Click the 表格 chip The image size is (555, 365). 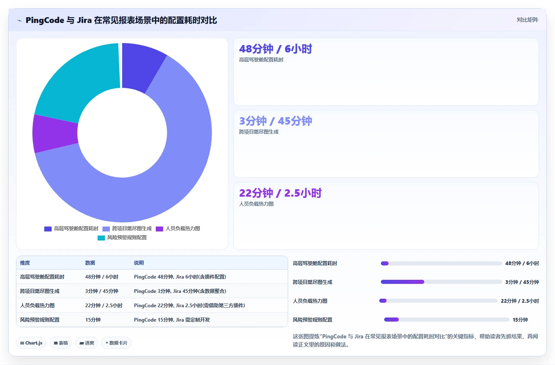tap(61, 343)
